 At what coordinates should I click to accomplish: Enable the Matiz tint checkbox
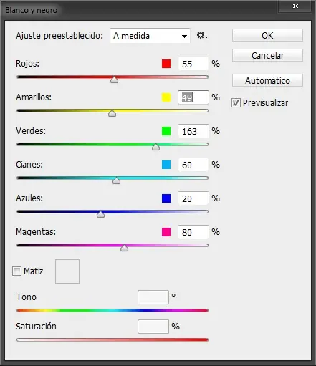click(16, 271)
